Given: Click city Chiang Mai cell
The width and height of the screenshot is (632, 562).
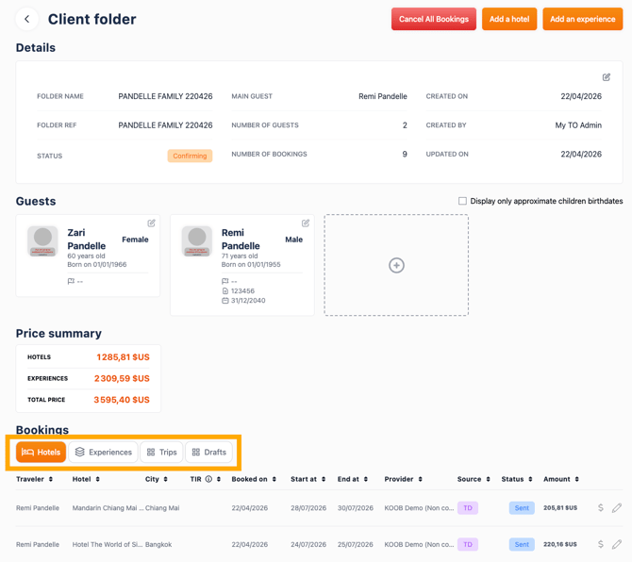Looking at the screenshot, I should point(162,508).
